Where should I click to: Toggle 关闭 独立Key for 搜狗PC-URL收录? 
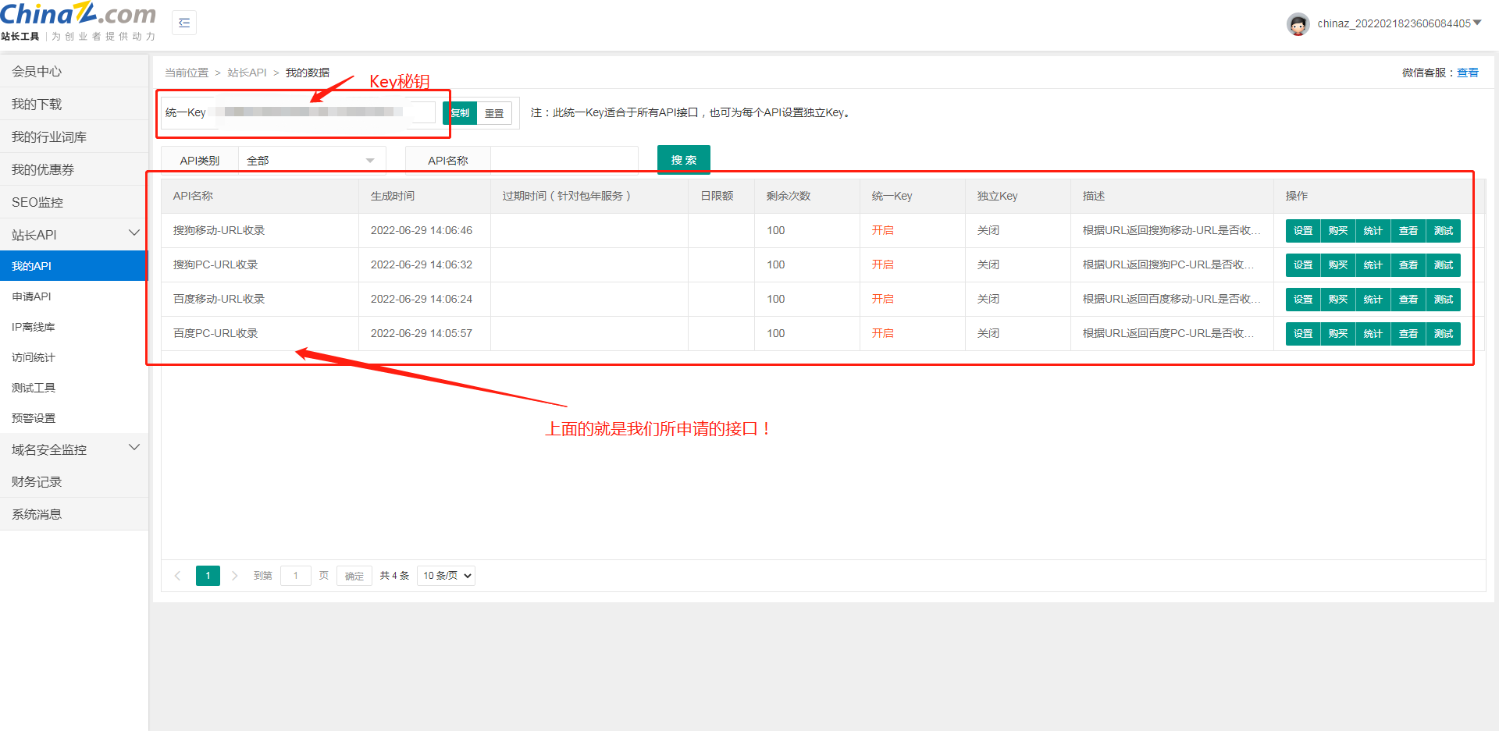tap(988, 264)
